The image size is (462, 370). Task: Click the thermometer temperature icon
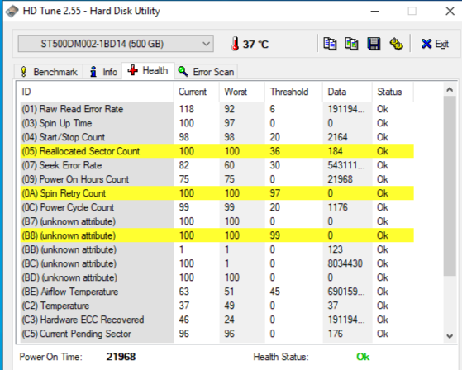click(235, 44)
